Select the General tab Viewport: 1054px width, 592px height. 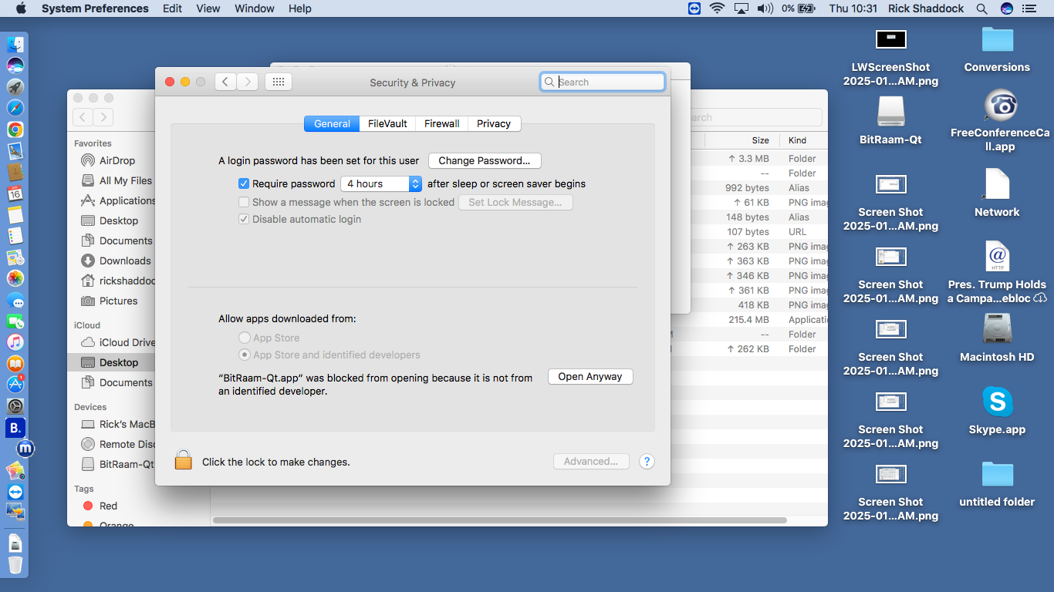coord(332,123)
